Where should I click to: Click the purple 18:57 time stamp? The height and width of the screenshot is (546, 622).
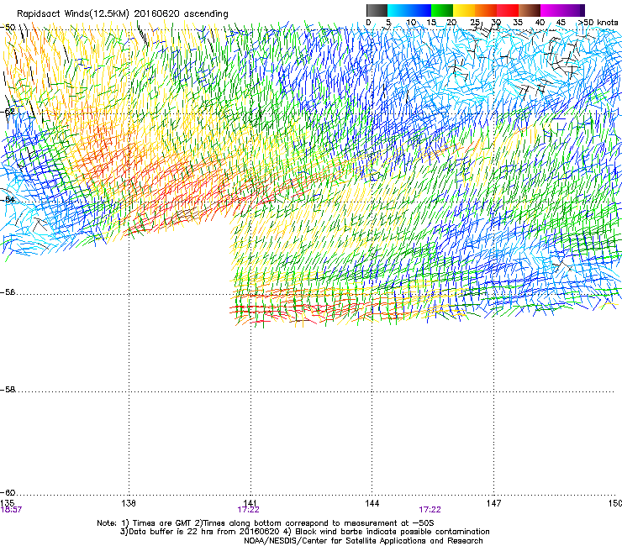11,510
